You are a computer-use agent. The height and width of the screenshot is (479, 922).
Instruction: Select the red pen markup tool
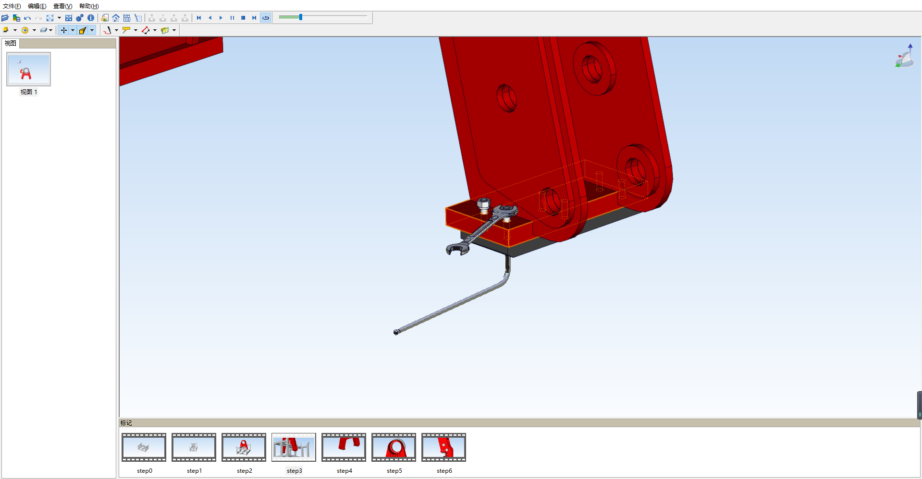point(107,30)
